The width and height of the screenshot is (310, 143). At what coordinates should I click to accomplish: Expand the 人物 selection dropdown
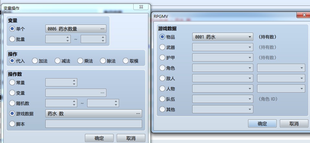223,89
